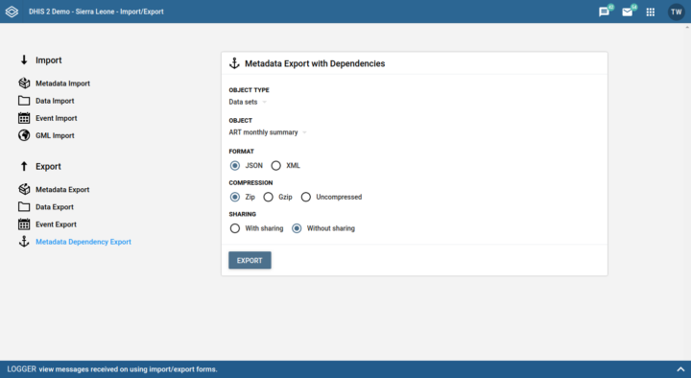Image resolution: width=691 pixels, height=378 pixels.
Task: Choose Uncompressed option
Action: point(306,197)
